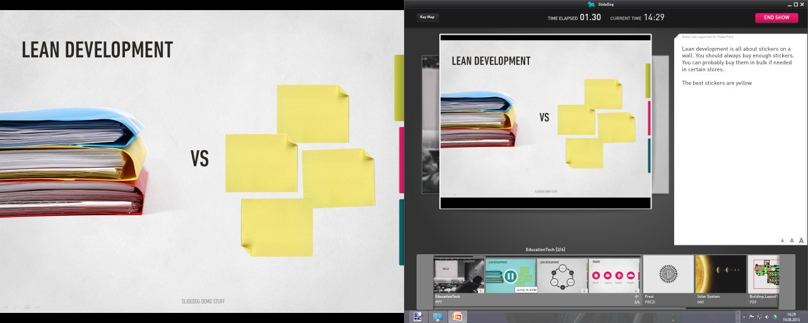This screenshot has height=323, width=808.
Task: Open the Solar System image thumbnail
Action: point(720,274)
